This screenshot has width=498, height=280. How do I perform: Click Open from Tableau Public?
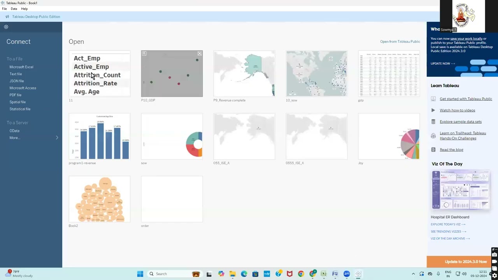[400, 42]
